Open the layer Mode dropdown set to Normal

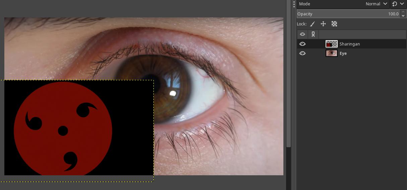pos(343,4)
